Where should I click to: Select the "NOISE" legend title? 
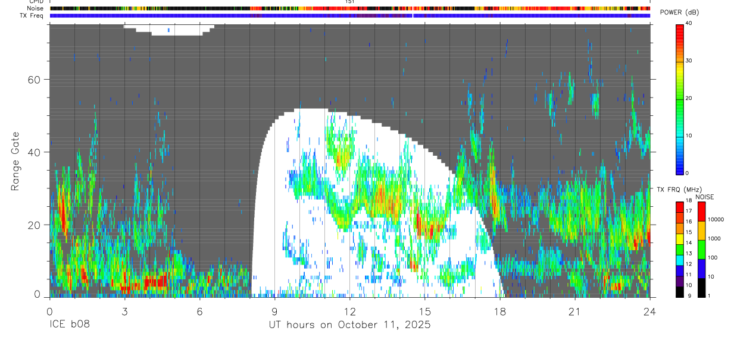[x=704, y=197]
